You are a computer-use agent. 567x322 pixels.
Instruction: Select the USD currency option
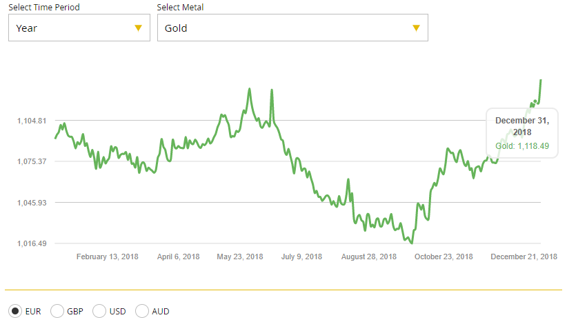click(x=99, y=311)
